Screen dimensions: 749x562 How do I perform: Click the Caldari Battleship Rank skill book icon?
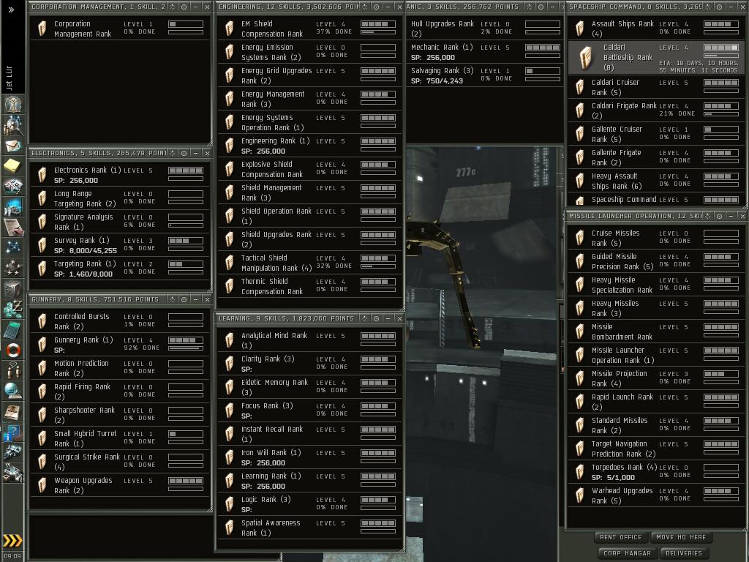586,57
